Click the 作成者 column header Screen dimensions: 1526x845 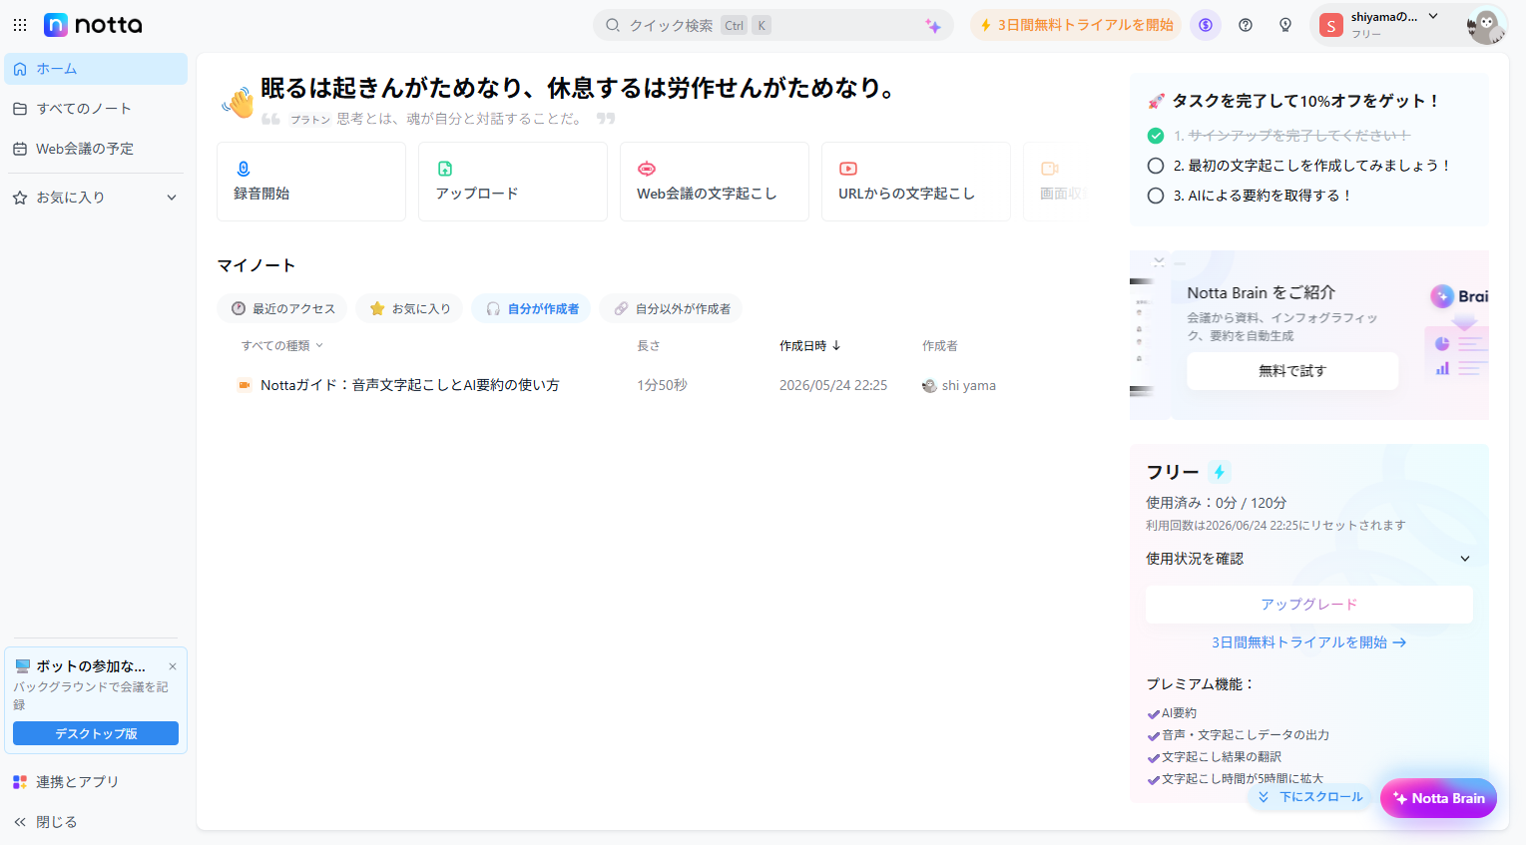click(x=940, y=346)
